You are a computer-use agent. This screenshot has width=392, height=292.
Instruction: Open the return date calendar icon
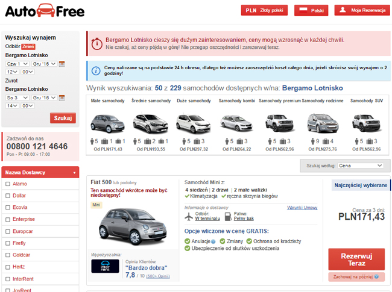tap(62, 98)
